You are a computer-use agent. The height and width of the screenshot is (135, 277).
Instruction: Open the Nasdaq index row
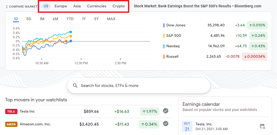tap(215, 46)
